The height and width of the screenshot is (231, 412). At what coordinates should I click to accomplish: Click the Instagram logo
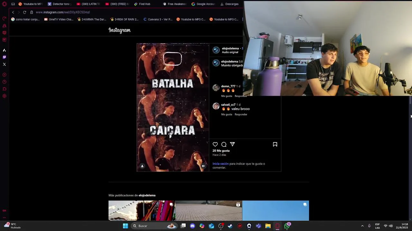coord(119,30)
